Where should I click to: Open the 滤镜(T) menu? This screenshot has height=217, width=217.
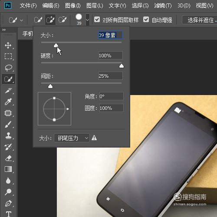(x=163, y=6)
